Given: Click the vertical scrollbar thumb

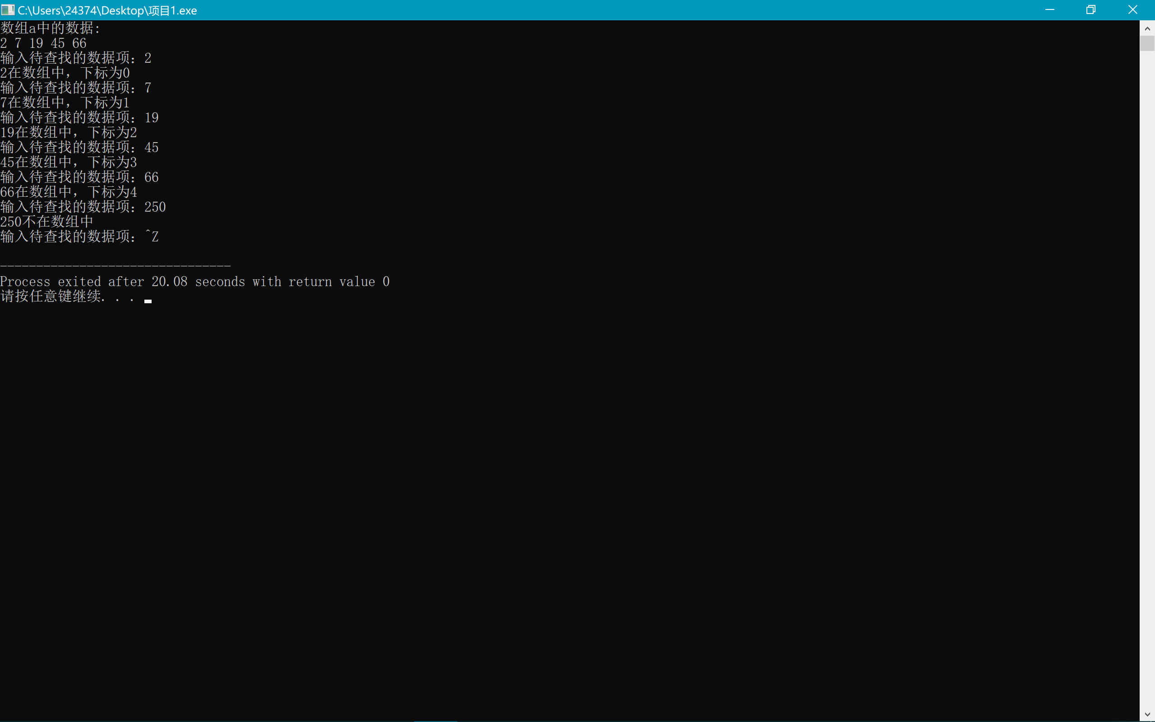Looking at the screenshot, I should click(1147, 43).
